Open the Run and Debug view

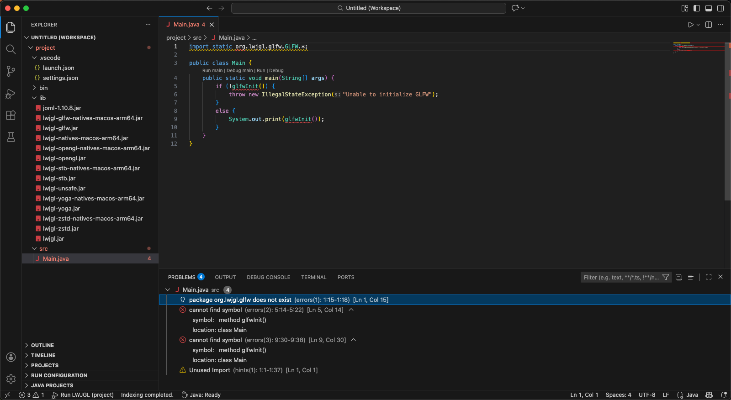click(x=11, y=94)
